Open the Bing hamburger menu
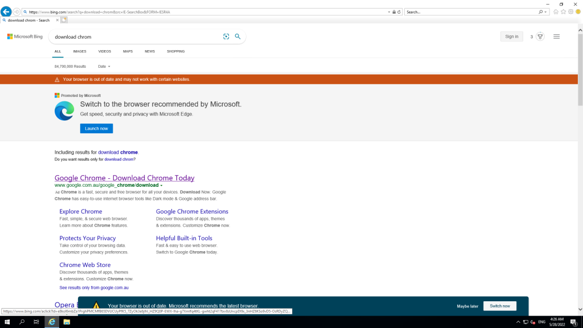The width and height of the screenshot is (583, 328). tap(556, 36)
